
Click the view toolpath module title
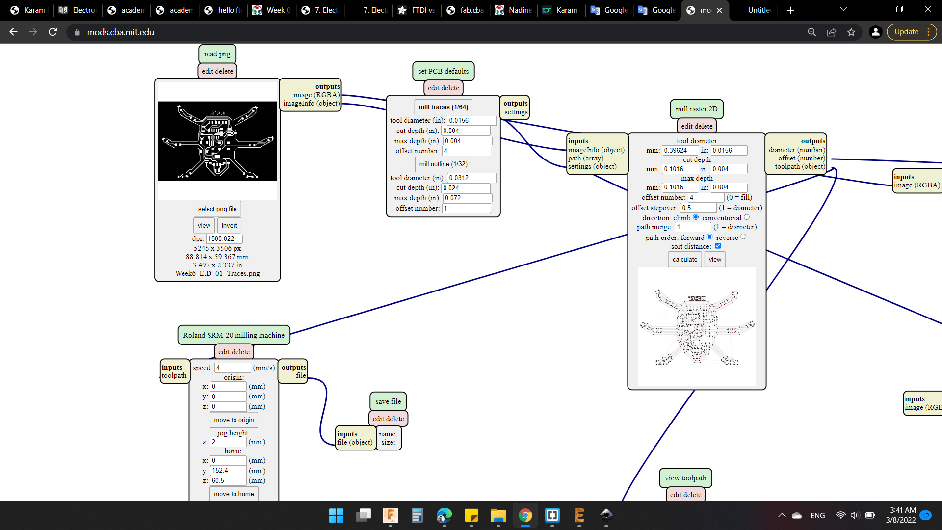(x=685, y=478)
